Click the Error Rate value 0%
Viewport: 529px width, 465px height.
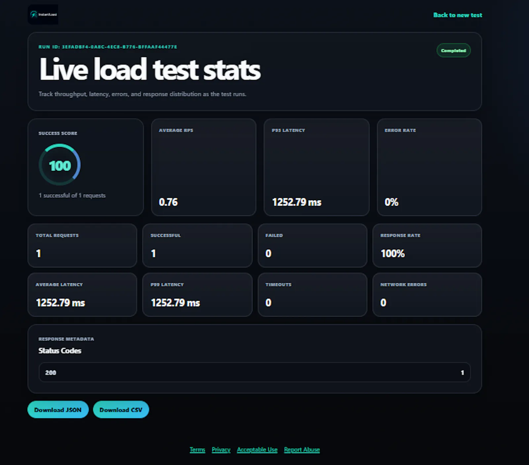[391, 202]
